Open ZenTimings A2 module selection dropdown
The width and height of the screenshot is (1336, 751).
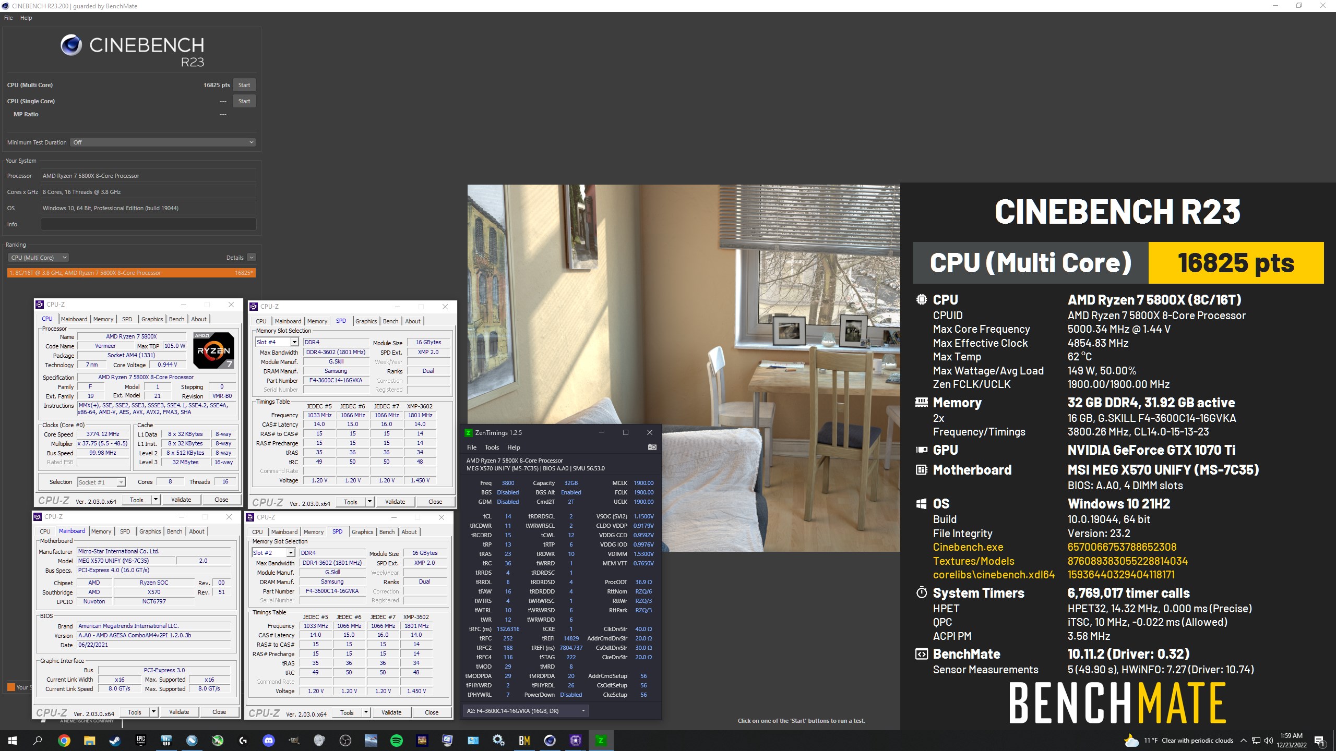click(x=526, y=711)
